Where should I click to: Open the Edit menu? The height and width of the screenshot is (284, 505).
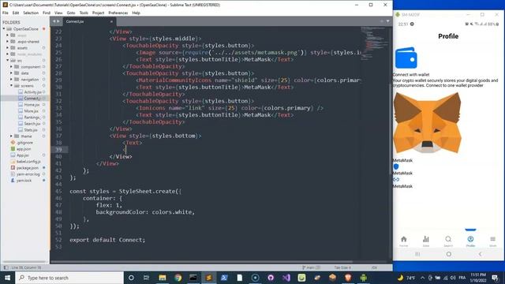pyautogui.click(x=16, y=13)
